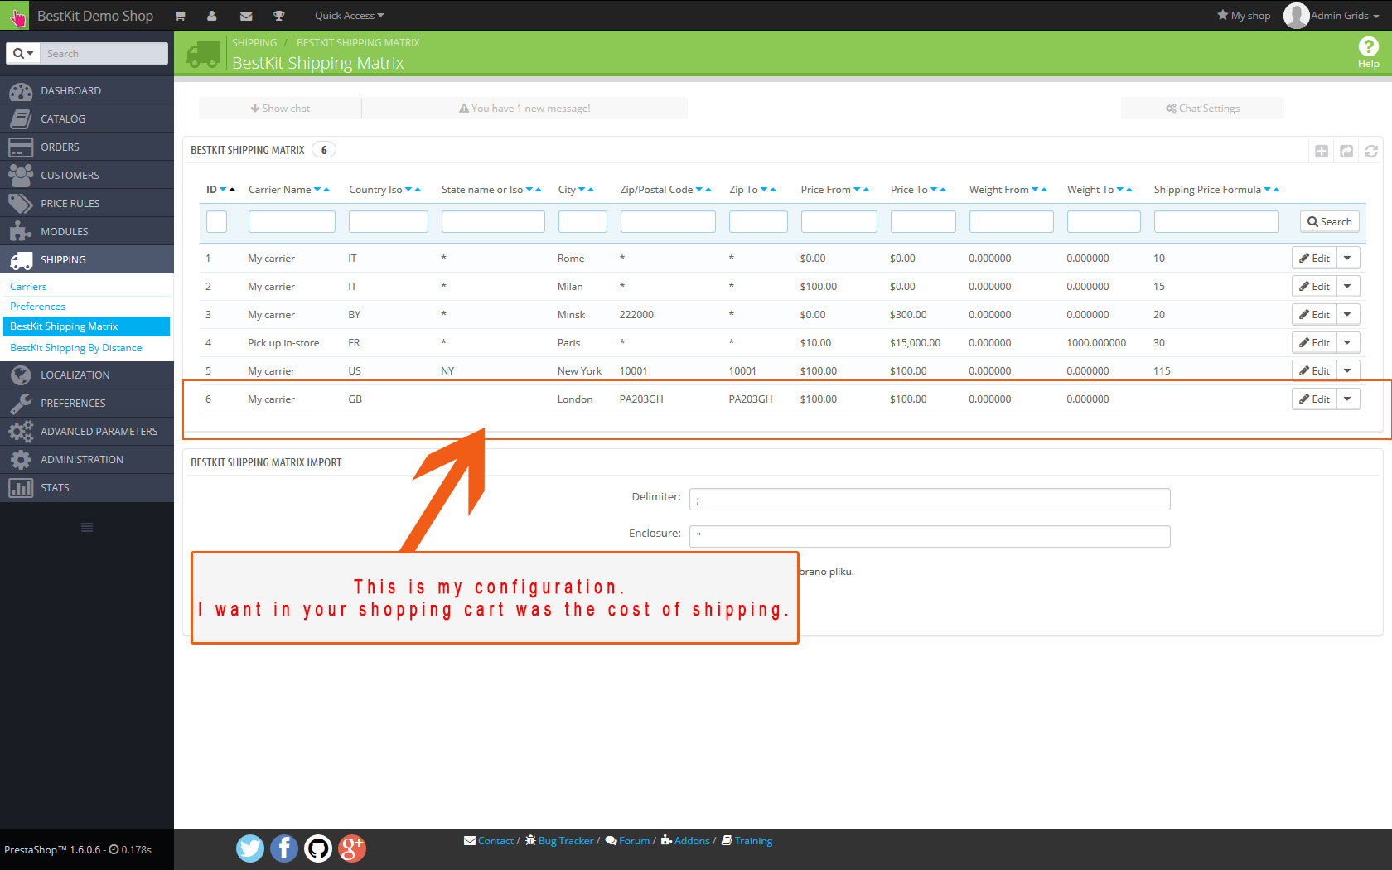1392x870 pixels.
Task: Open Twitter social icon in footer
Action: click(250, 848)
